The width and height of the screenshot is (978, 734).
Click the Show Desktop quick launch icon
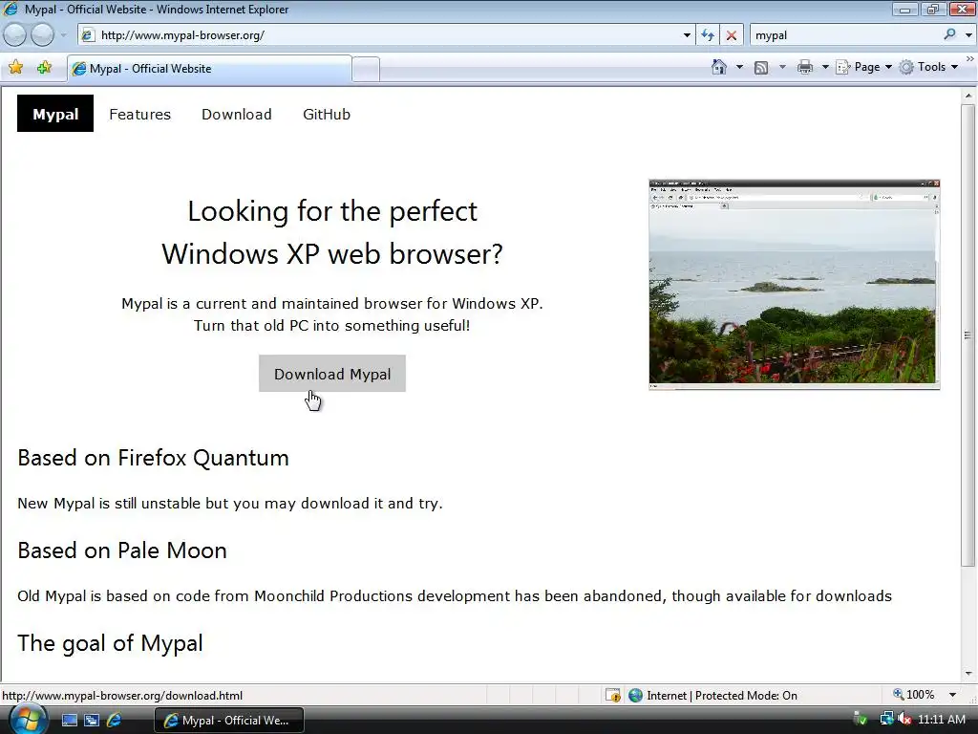coord(69,721)
